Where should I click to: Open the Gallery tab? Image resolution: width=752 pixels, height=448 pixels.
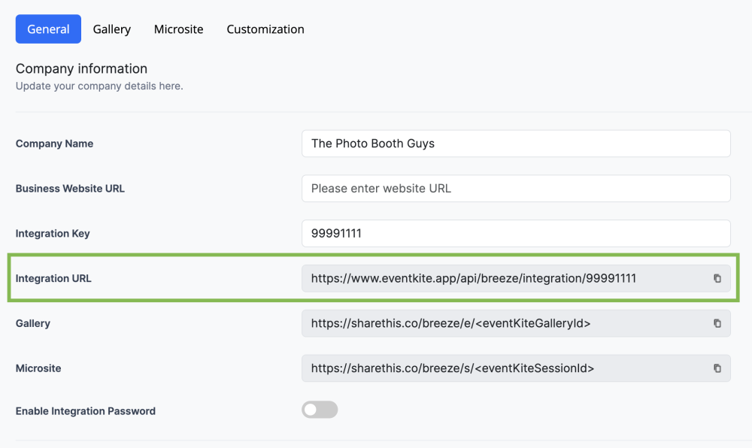(112, 29)
